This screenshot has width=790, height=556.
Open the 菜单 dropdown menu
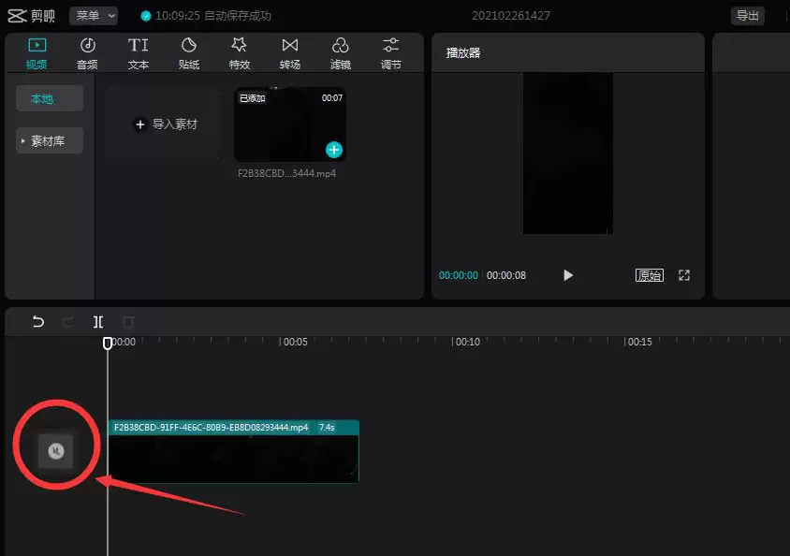click(x=93, y=16)
